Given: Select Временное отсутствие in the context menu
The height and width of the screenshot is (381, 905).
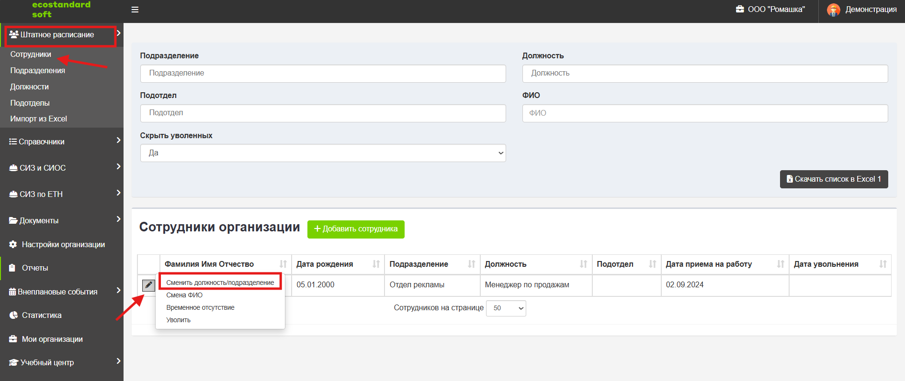Looking at the screenshot, I should click(201, 307).
